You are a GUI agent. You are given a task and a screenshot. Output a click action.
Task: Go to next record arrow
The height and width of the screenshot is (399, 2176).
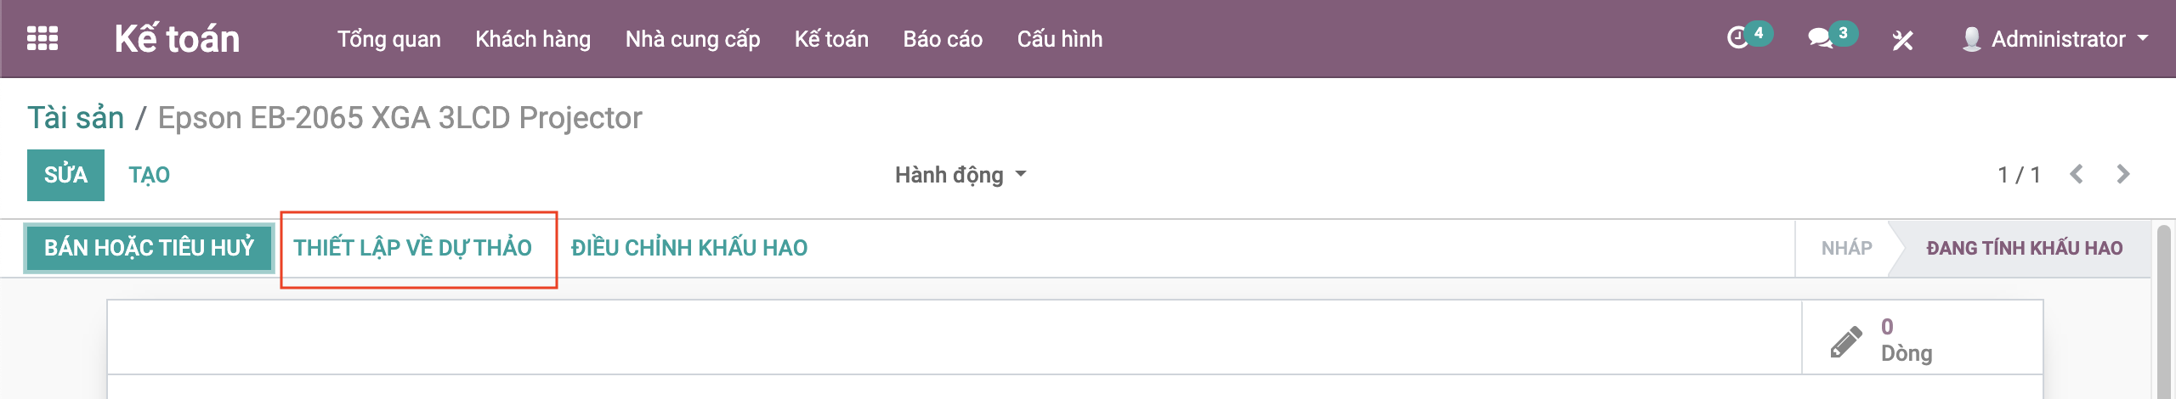tap(2123, 174)
